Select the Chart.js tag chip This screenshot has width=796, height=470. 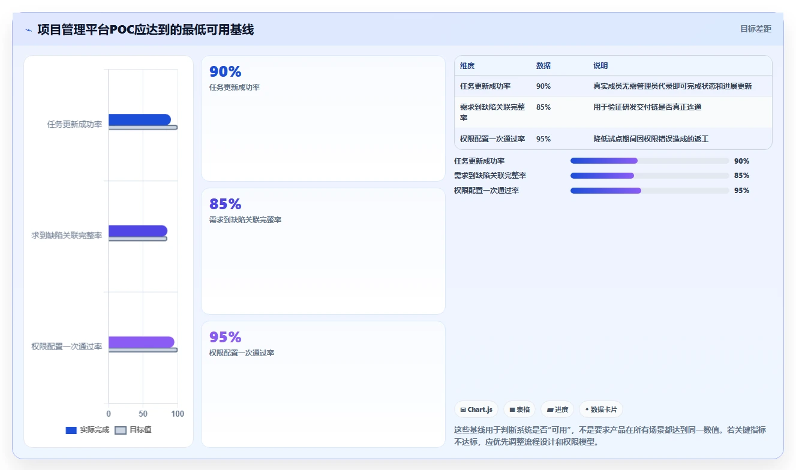pos(476,409)
